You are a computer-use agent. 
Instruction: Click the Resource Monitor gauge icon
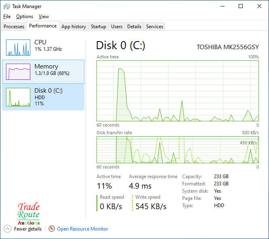(x=52, y=229)
